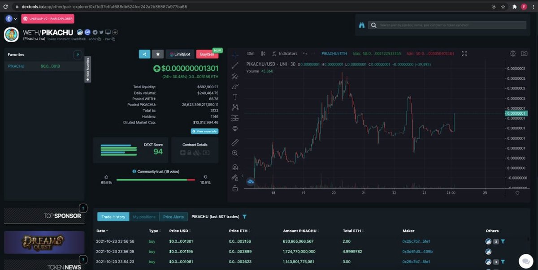538x270 pixels.
Task: Undo the last chart action
Action: [x=305, y=54]
